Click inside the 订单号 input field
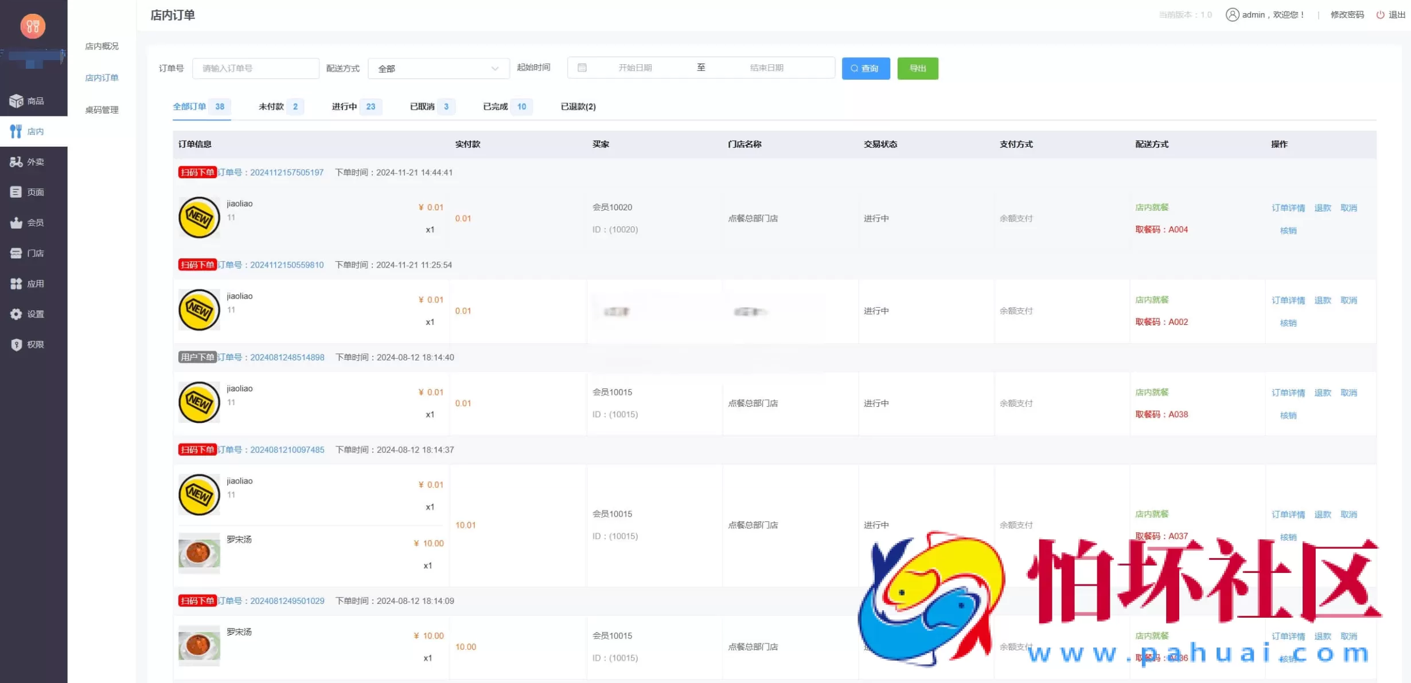This screenshot has height=683, width=1411. click(256, 68)
